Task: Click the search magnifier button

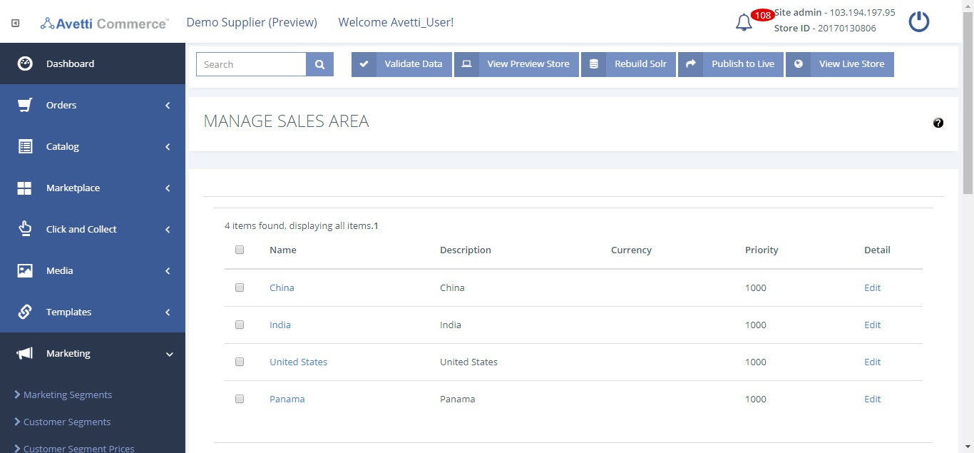Action: pyautogui.click(x=320, y=64)
